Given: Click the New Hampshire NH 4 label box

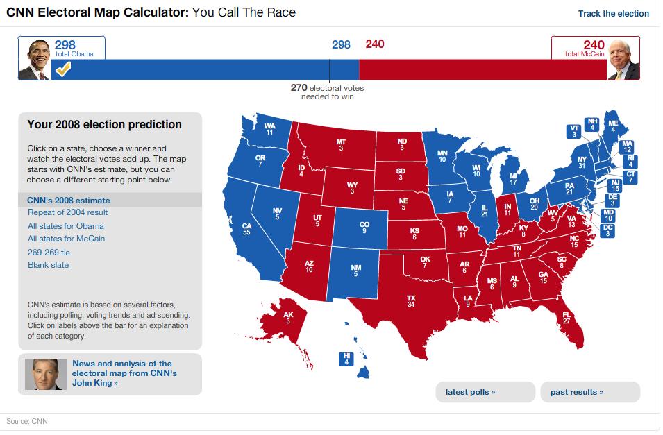Looking at the screenshot, I should pyautogui.click(x=591, y=123).
